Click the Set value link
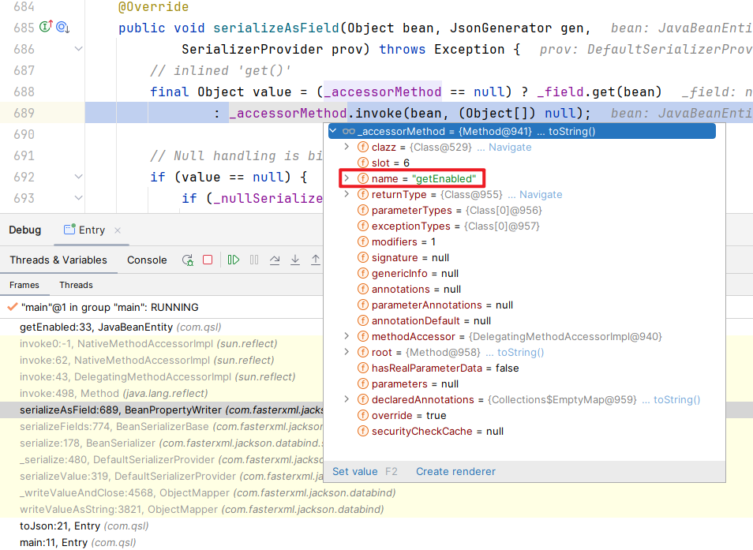Image resolution: width=753 pixels, height=550 pixels. [354, 471]
